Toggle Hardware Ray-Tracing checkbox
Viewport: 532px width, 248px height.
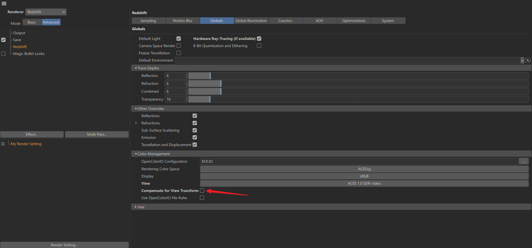(259, 38)
